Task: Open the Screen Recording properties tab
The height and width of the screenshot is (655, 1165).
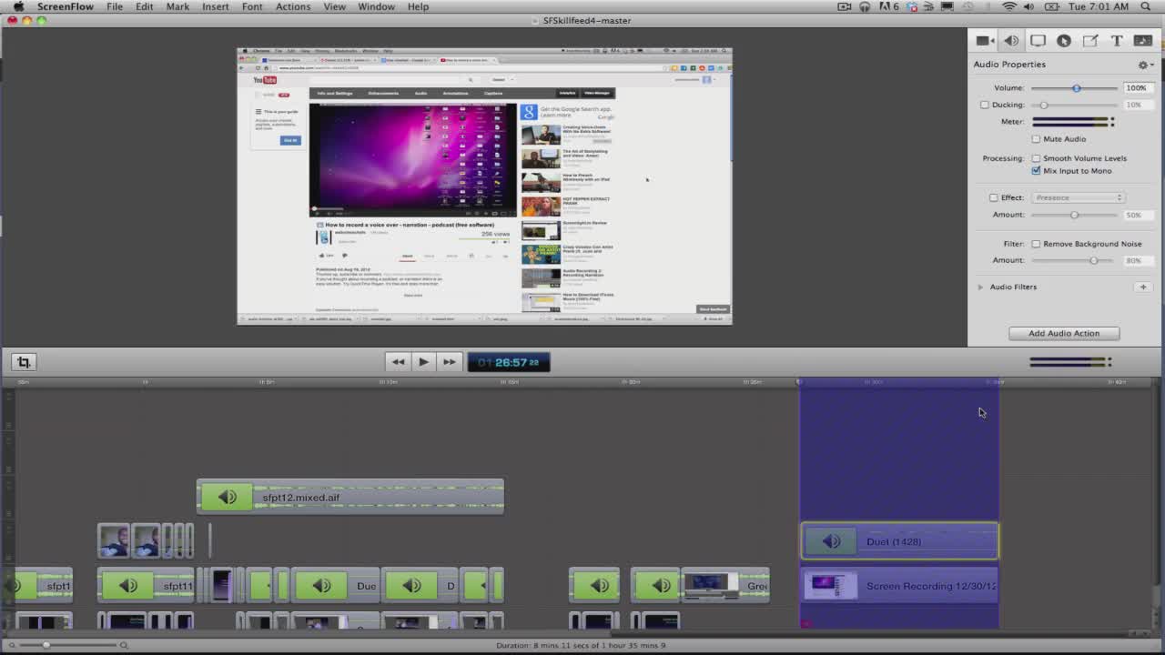Action: pos(1038,41)
